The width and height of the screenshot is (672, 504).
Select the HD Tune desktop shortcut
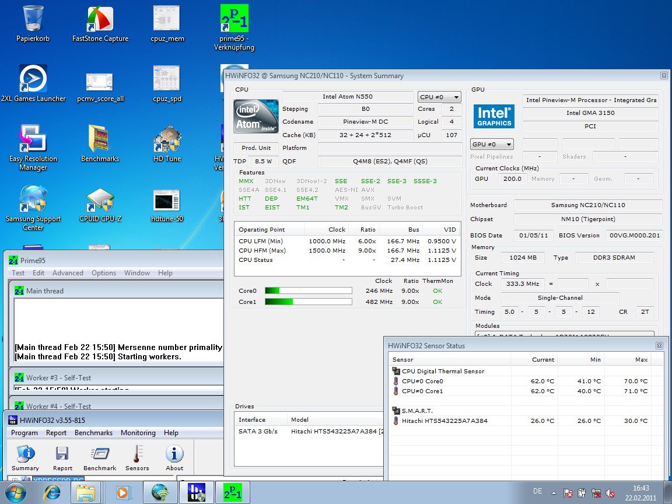coord(167,143)
